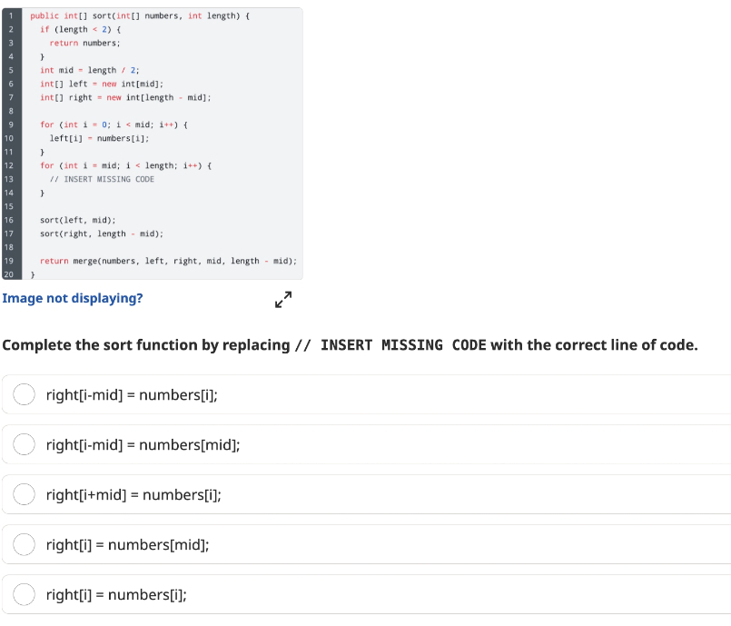Open the "Image not displaying?" link
This screenshot has width=731, height=626.
(73, 298)
